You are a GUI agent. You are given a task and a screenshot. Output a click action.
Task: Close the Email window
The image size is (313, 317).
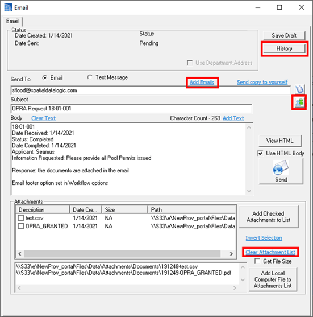point(302,7)
